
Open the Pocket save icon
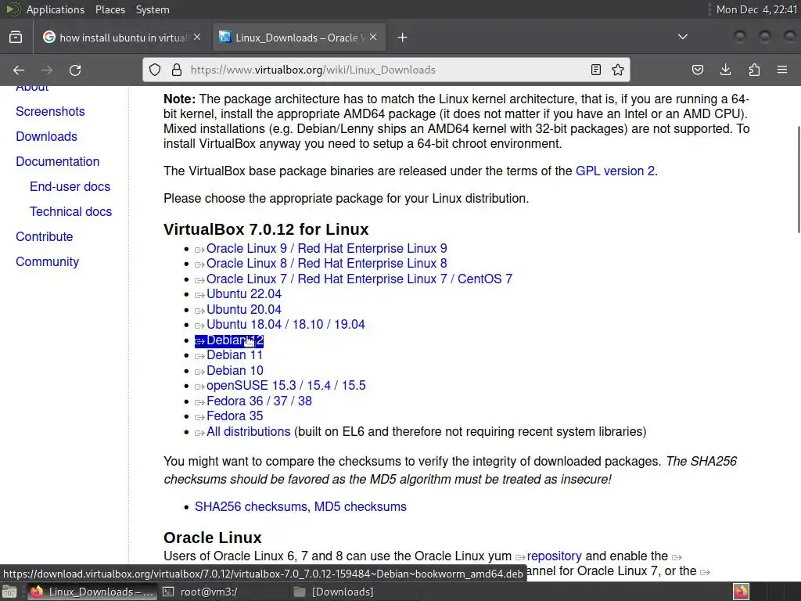[x=697, y=70]
